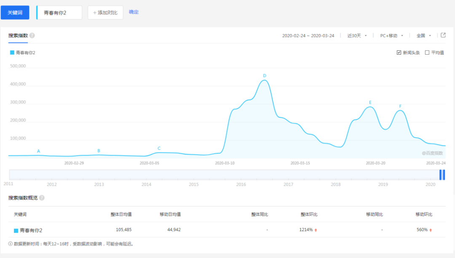Click the 关键词 button
Image resolution: width=455 pixels, height=258 pixels.
coord(15,13)
